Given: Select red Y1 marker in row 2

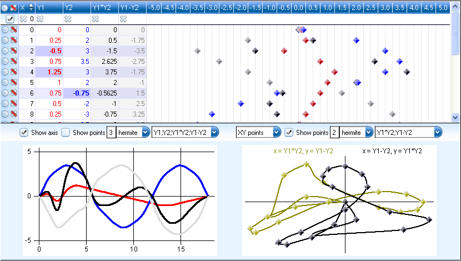Looking at the screenshot, I should [x=284, y=51].
